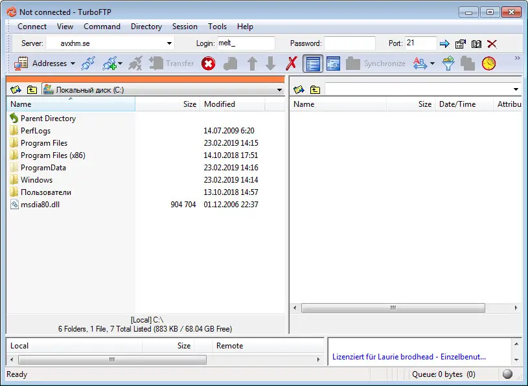
Task: Click the remote pane up-folder icon
Action: click(x=316, y=90)
